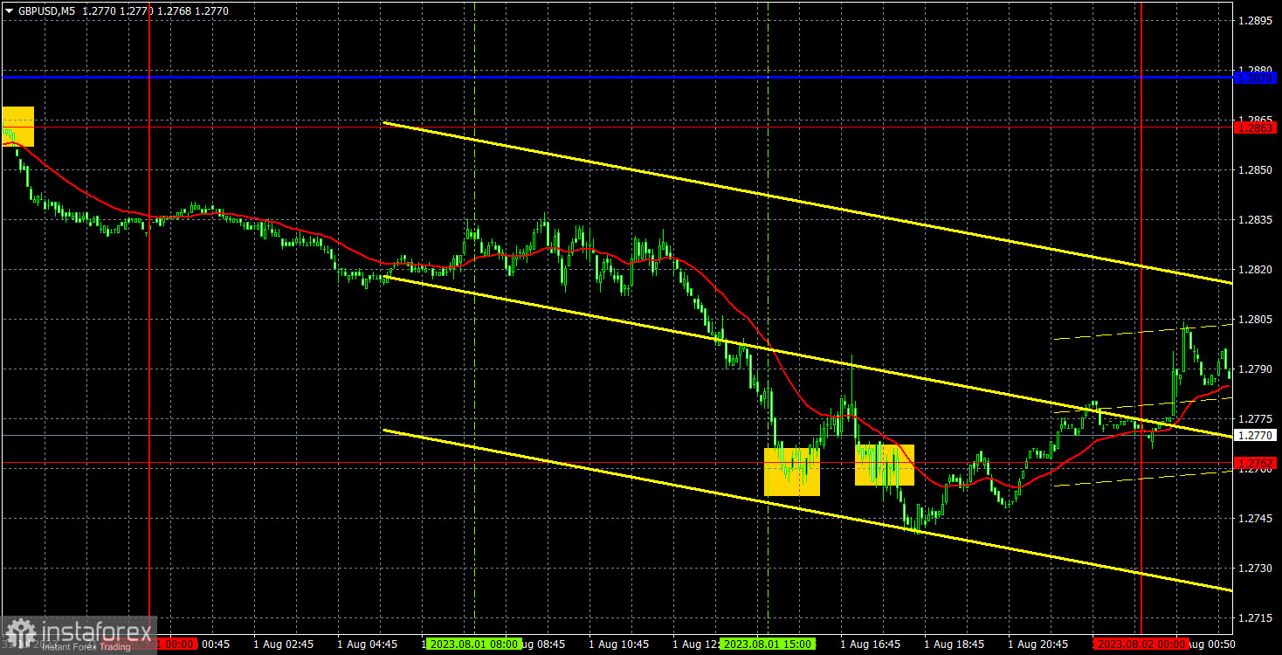The width and height of the screenshot is (1282, 655).
Task: Select the red 2023.08.02 00:00 time marker
Action: pos(1141,644)
